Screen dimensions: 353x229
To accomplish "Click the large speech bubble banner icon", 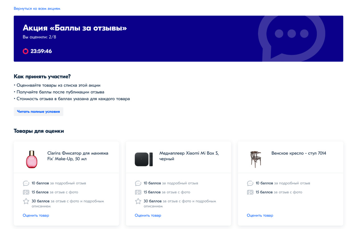I will coord(291,36).
